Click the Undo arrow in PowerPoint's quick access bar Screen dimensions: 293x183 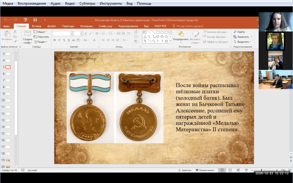6,20
